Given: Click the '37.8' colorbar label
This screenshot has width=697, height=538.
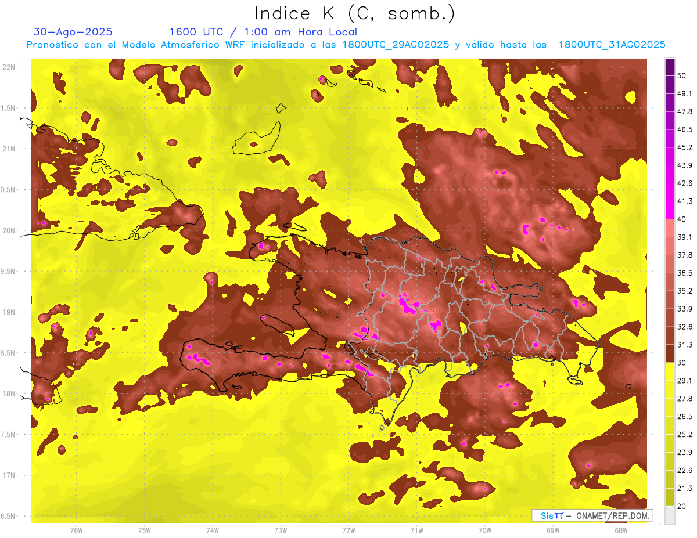Looking at the screenshot, I should point(684,255).
